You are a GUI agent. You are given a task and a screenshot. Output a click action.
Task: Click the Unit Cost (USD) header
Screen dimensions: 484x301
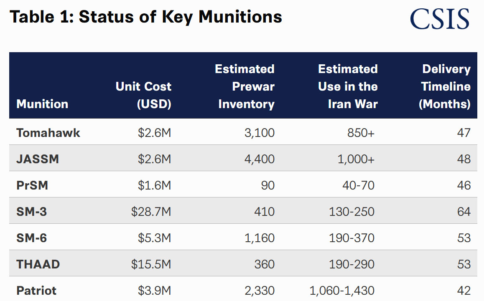click(x=143, y=95)
